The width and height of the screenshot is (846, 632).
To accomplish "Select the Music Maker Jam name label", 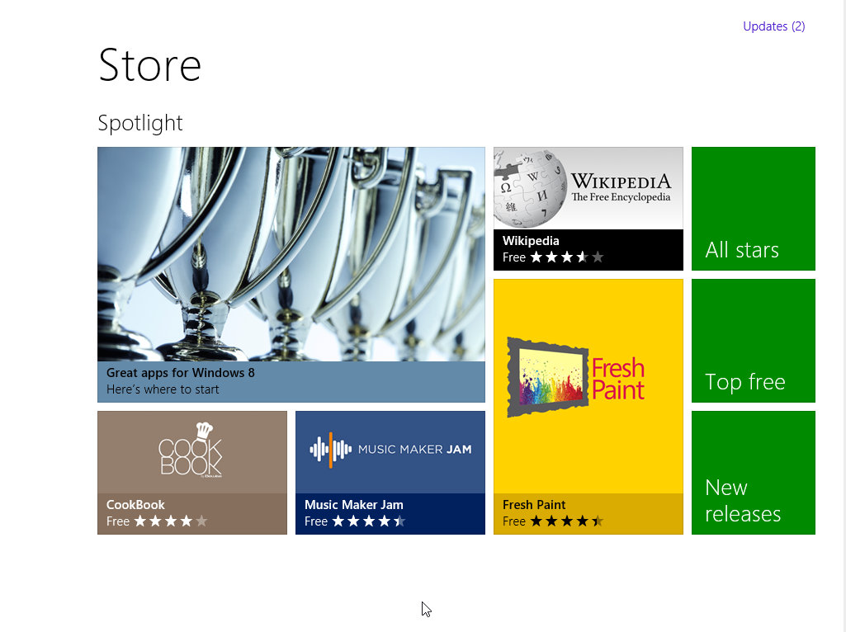I will [x=354, y=505].
